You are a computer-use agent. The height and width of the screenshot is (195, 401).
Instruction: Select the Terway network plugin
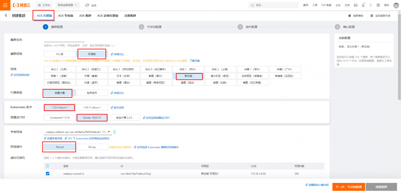click(x=92, y=147)
